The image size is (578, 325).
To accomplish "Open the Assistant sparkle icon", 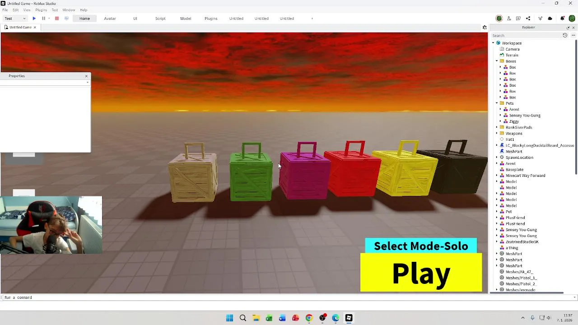I will coord(540,19).
